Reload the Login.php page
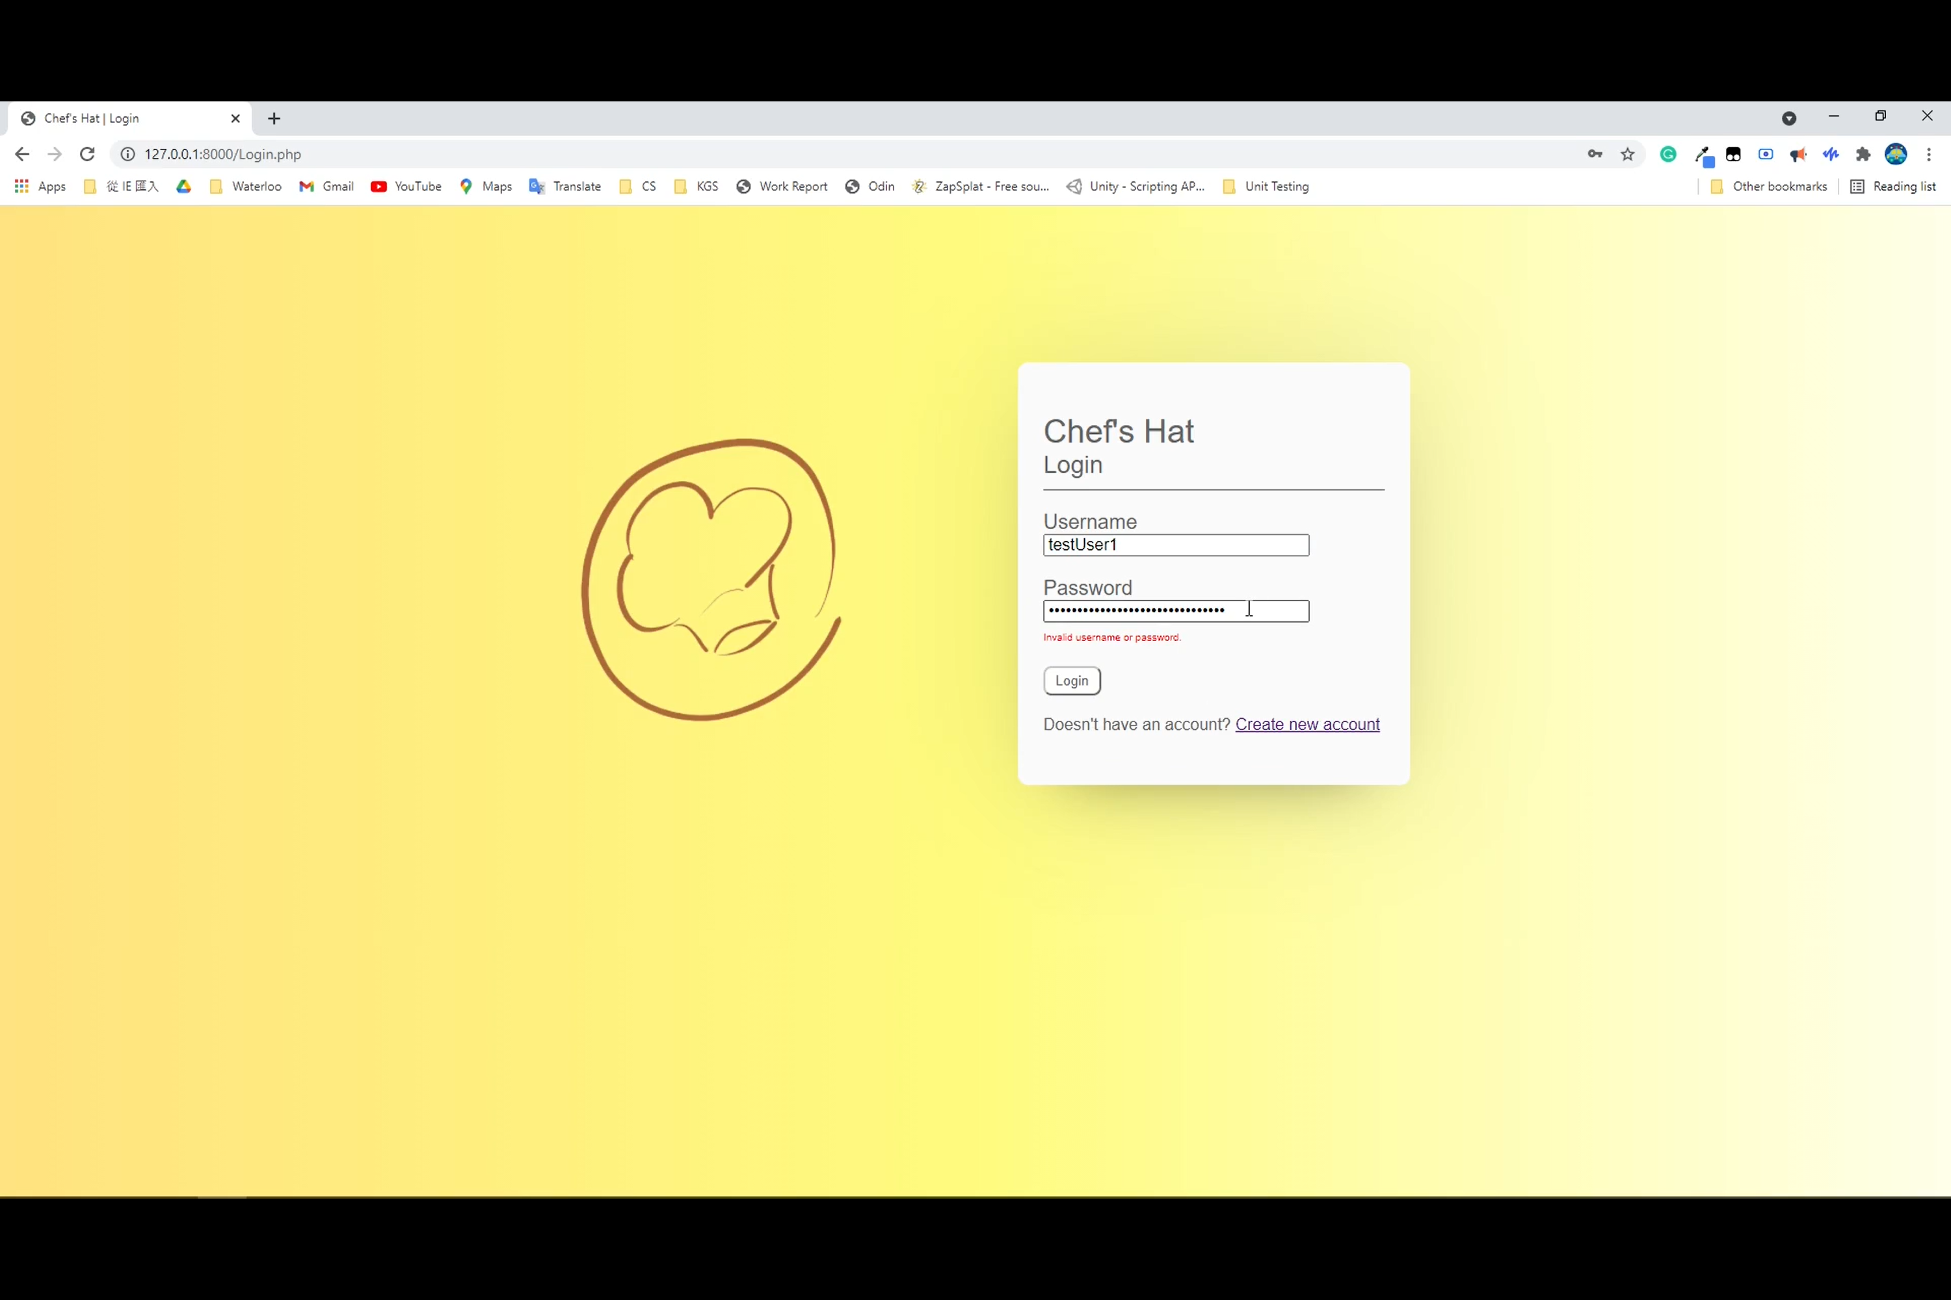The width and height of the screenshot is (1951, 1300). tap(87, 154)
